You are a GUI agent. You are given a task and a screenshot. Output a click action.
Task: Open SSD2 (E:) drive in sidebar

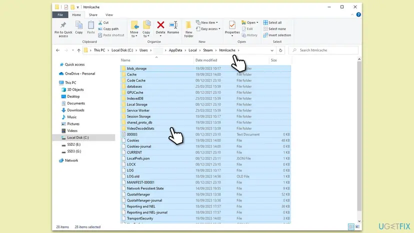[73, 144]
